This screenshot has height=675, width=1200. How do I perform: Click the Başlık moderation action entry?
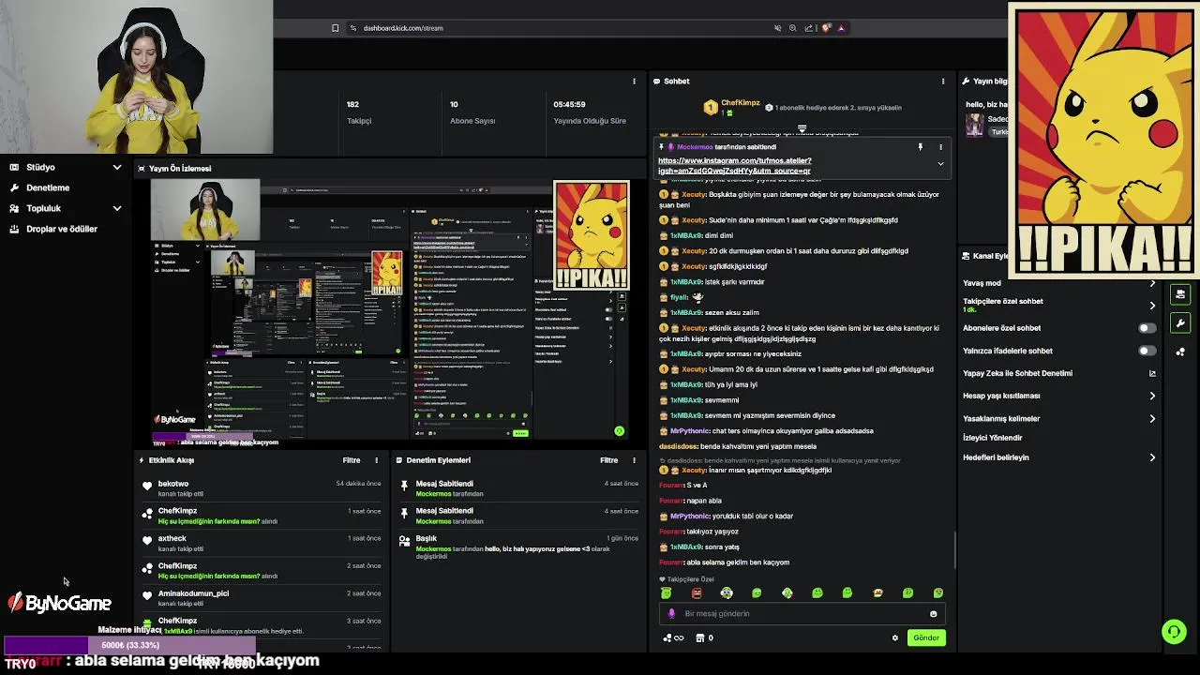click(518, 547)
